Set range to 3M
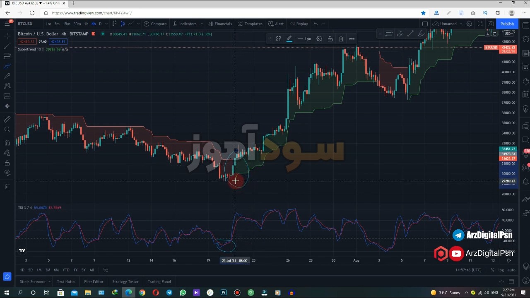 [48, 270]
